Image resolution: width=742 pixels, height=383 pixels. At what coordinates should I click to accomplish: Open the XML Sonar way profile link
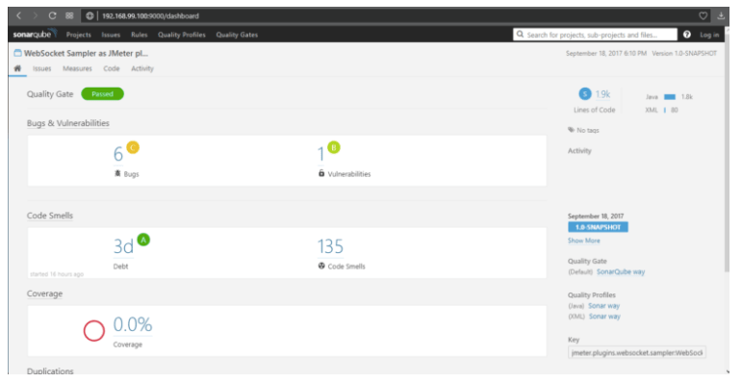click(x=604, y=317)
